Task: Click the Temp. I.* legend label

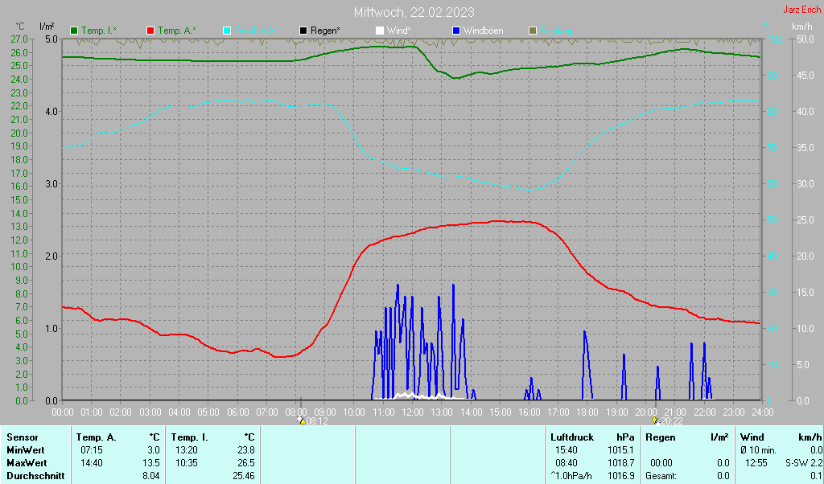Action: tap(99, 31)
